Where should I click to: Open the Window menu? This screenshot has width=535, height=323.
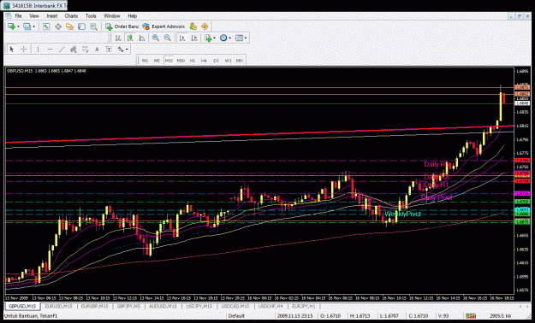point(112,16)
